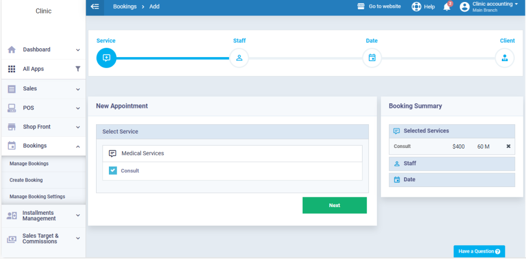Click the Bookings breadcrumb link

[x=125, y=7]
